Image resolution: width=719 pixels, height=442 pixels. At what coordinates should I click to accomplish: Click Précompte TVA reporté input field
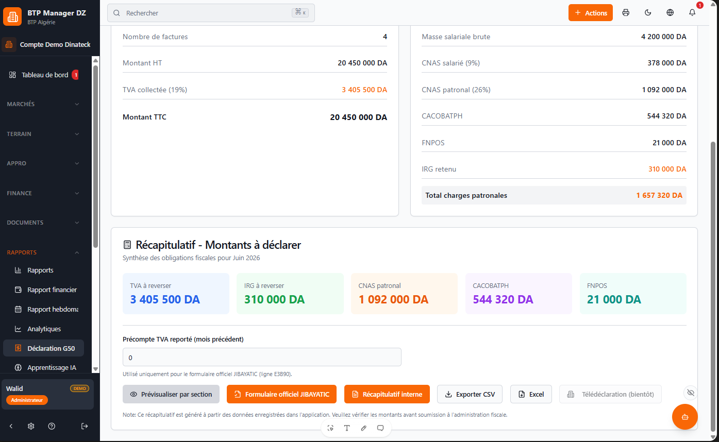coord(262,357)
